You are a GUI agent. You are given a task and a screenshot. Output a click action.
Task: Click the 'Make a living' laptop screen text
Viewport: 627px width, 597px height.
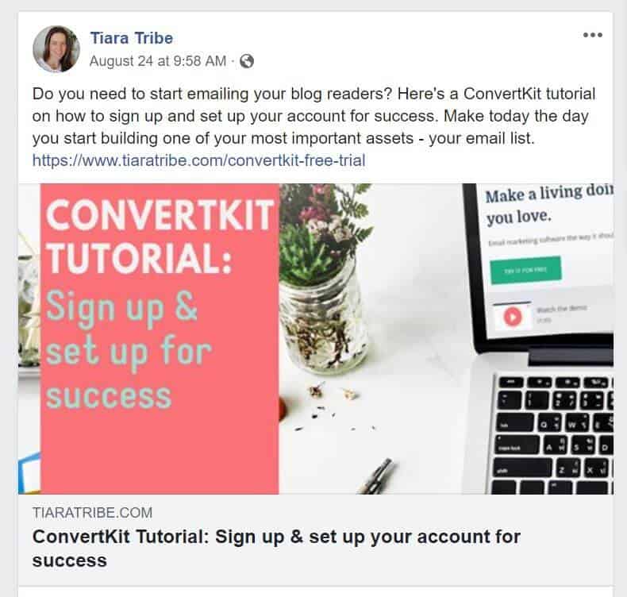(x=548, y=205)
